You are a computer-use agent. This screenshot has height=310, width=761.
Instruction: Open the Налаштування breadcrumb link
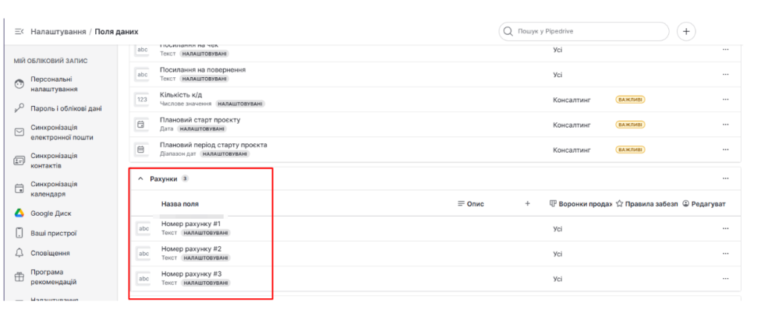58,31
